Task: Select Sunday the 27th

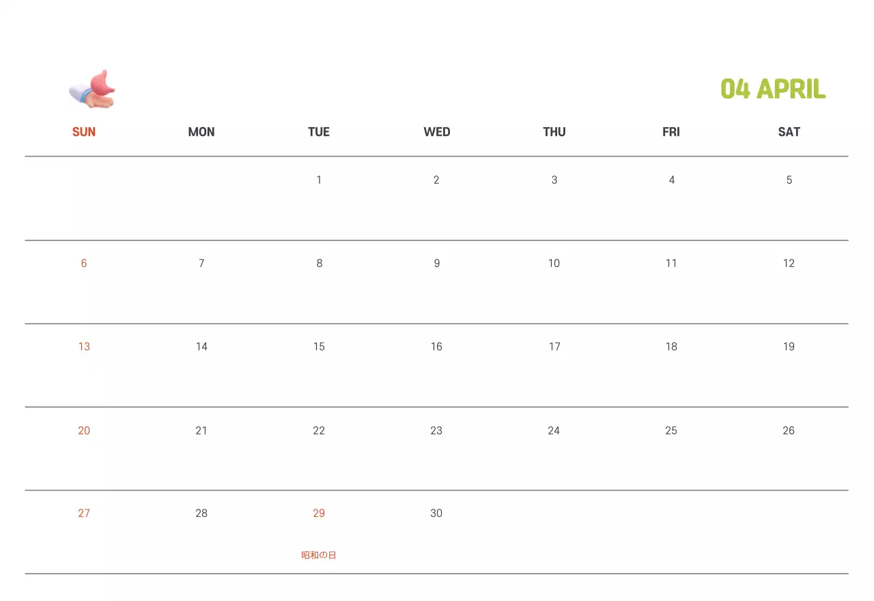Action: tap(84, 514)
